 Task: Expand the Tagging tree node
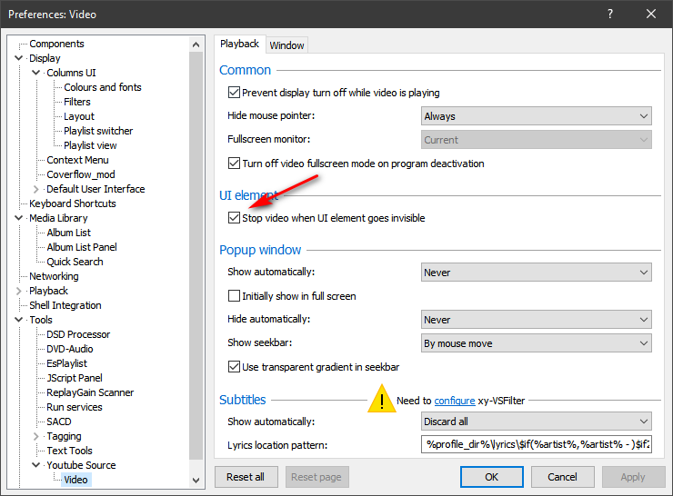click(x=36, y=436)
